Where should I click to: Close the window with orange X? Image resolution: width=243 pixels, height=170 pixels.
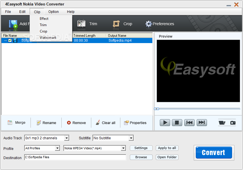coord(236,5)
